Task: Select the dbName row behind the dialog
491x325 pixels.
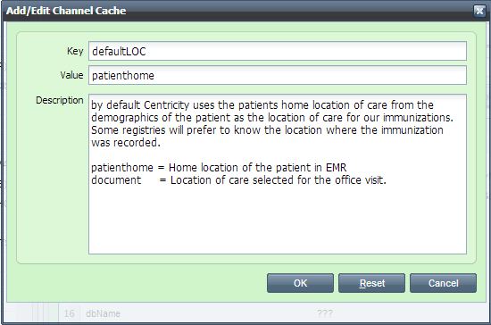Action: [245, 313]
